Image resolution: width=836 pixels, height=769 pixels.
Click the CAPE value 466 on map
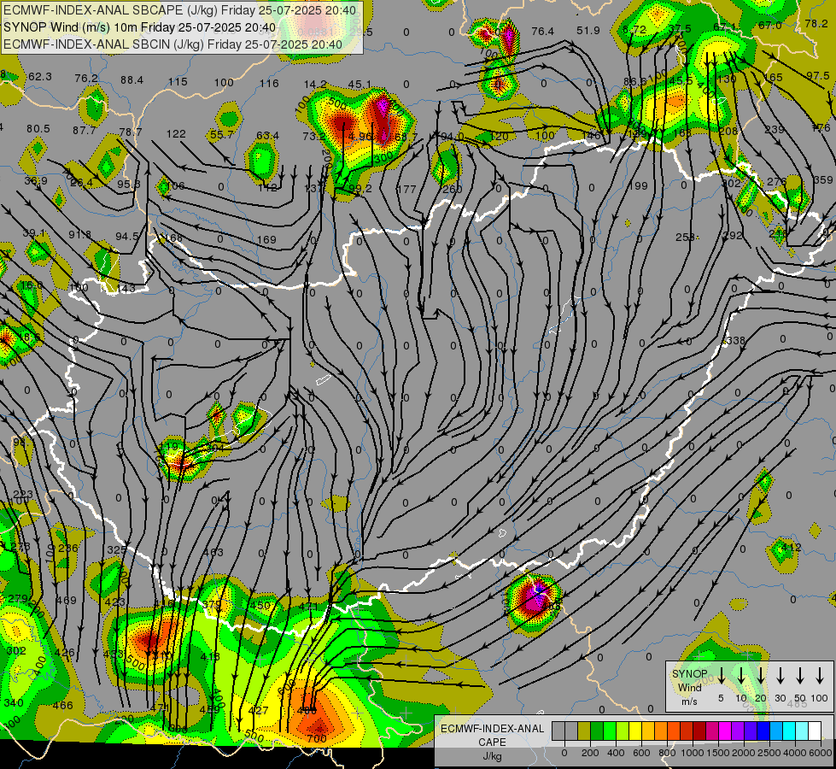click(x=62, y=706)
